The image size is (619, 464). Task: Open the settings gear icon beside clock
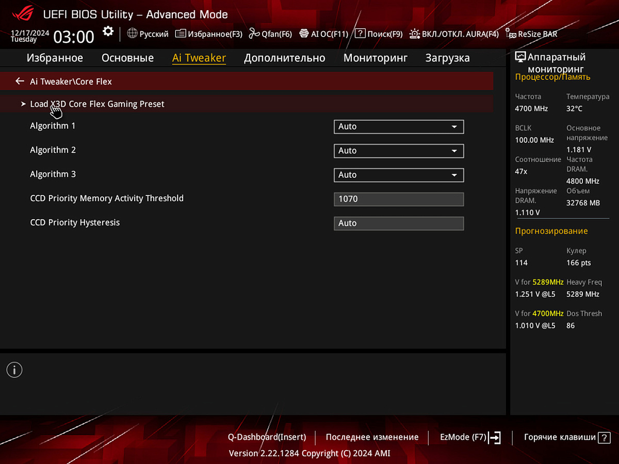(108, 31)
